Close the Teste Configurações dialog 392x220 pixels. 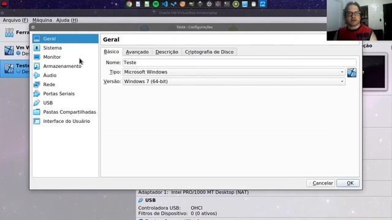click(x=33, y=27)
